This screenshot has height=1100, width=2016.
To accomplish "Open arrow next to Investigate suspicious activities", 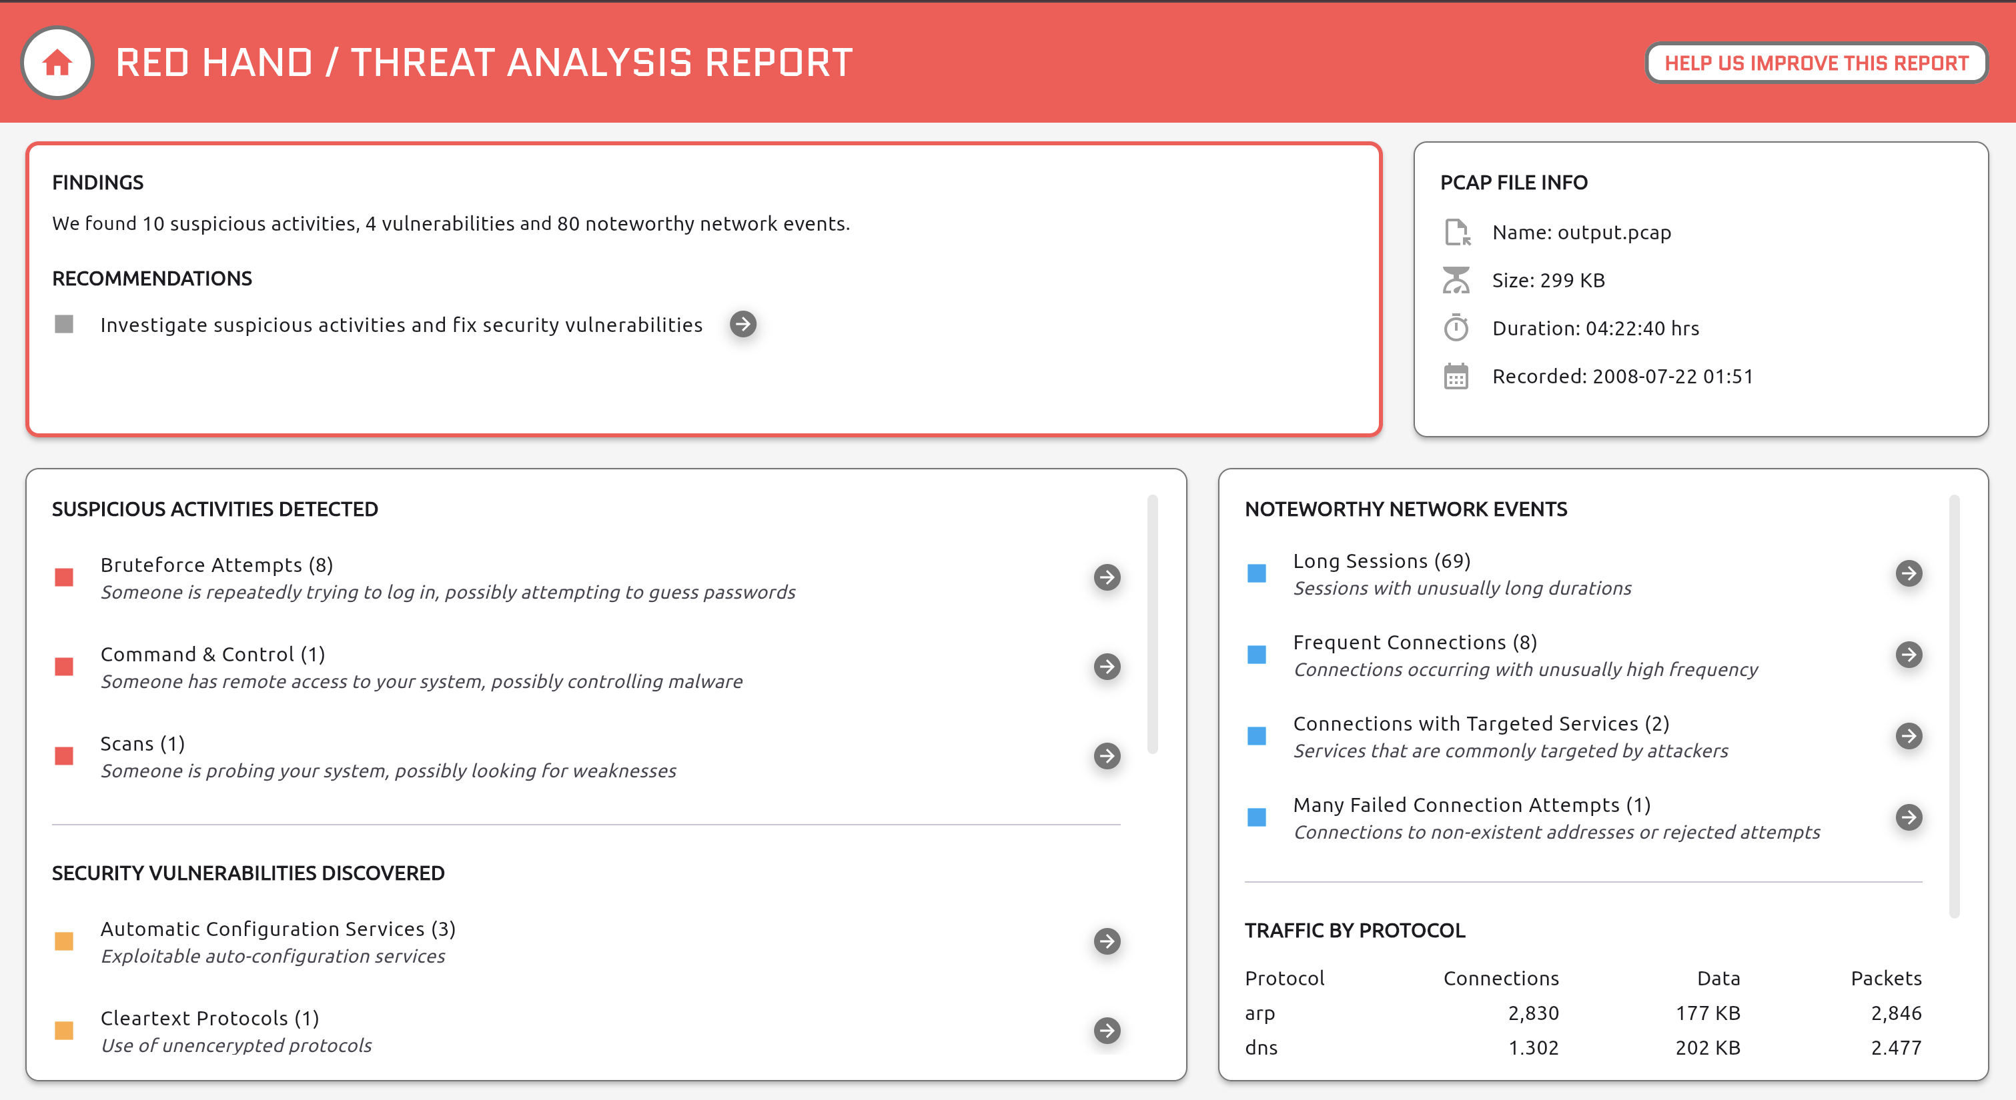I will (742, 324).
